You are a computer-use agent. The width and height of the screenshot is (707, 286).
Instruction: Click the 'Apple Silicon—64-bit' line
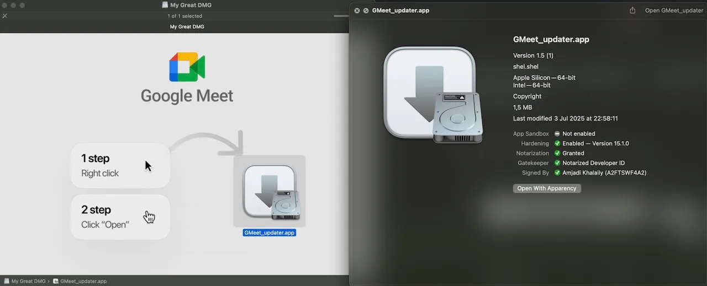[x=544, y=78]
